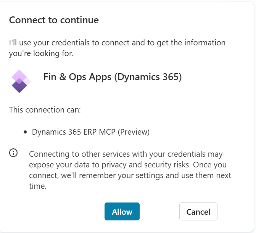
Task: Click the Allow button
Action: [x=122, y=212]
